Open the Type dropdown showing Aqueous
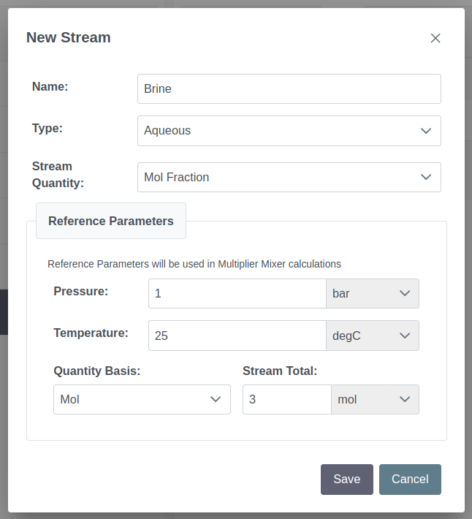Image resolution: width=472 pixels, height=519 pixels. [x=289, y=131]
